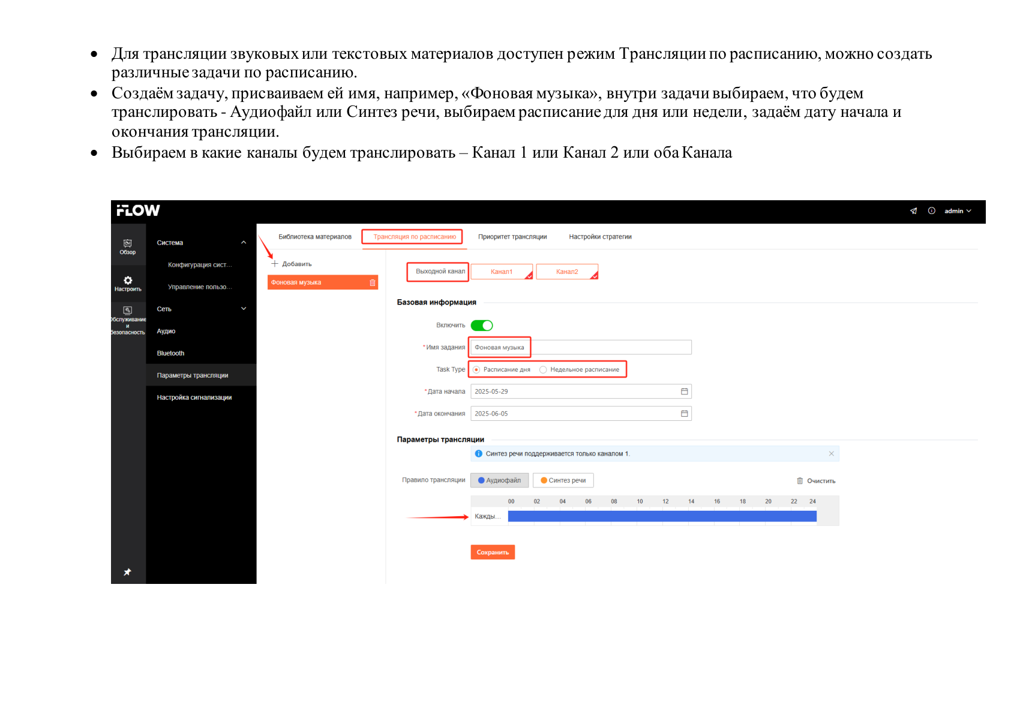Click the pin icon at sidebar bottom
This screenshot has height=714, width=1011.
coord(127,572)
